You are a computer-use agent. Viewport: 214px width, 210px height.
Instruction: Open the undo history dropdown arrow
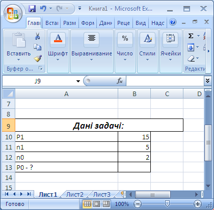(50, 8)
